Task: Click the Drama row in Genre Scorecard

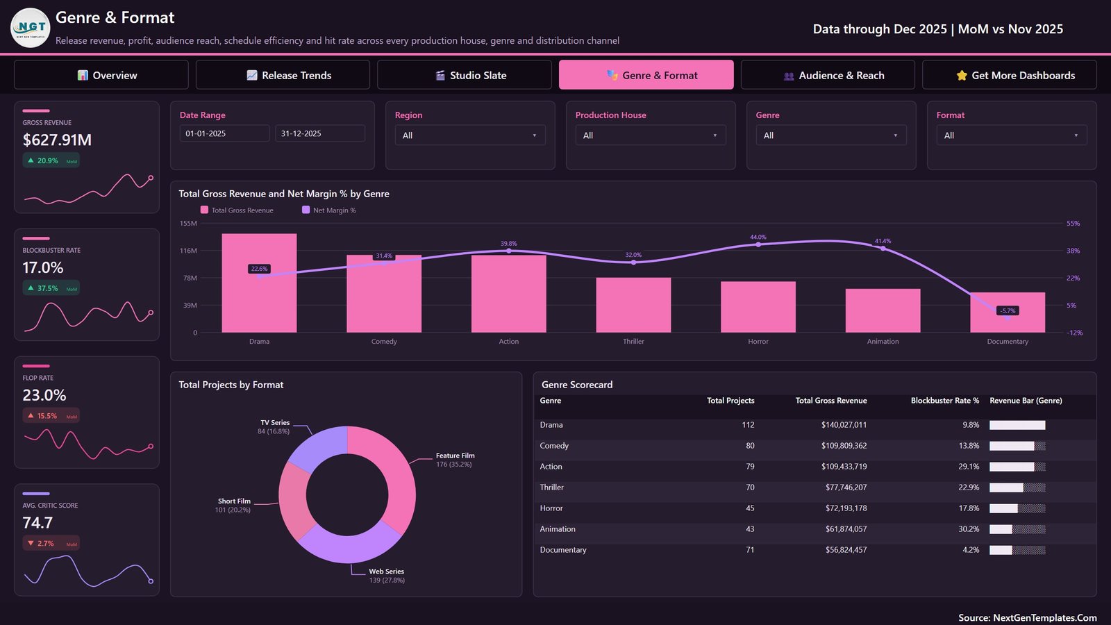Action: tap(815, 425)
